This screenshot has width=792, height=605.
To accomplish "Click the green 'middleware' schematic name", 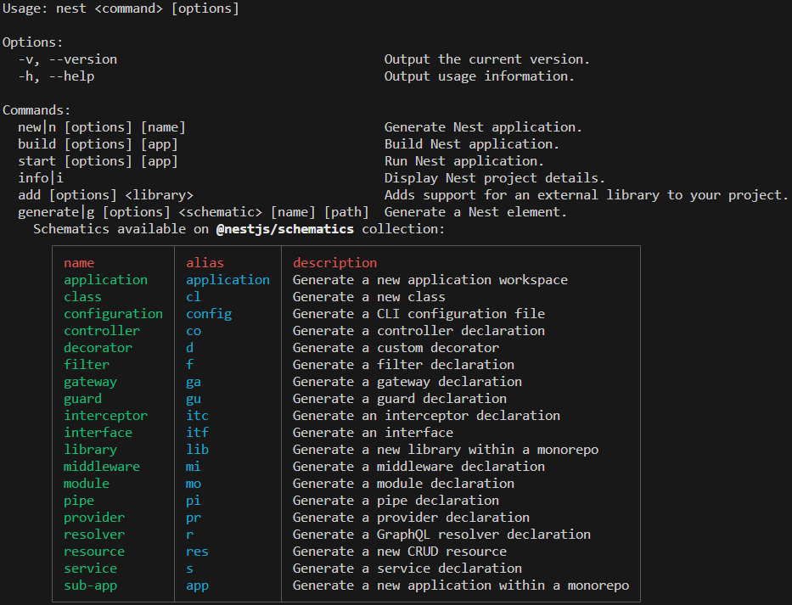I will click(x=102, y=467).
